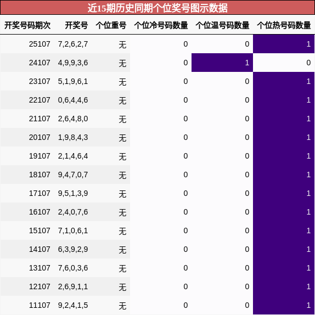Image resolution: width=315 pixels, height=315 pixels.
Task: Select the 个位温号码数量 column header
Action: 222,25
